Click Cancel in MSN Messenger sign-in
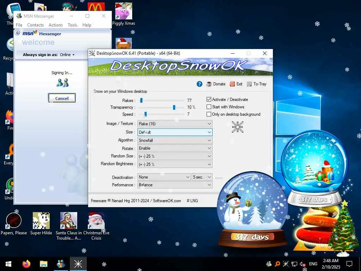Viewport: 361px width, 271px height. (62, 98)
